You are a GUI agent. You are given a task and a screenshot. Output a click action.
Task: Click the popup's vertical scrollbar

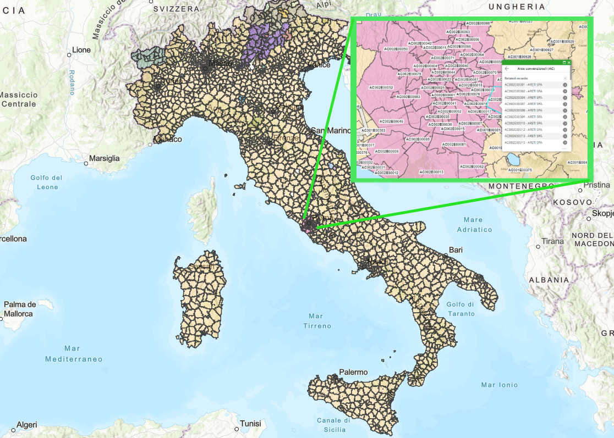point(571,73)
